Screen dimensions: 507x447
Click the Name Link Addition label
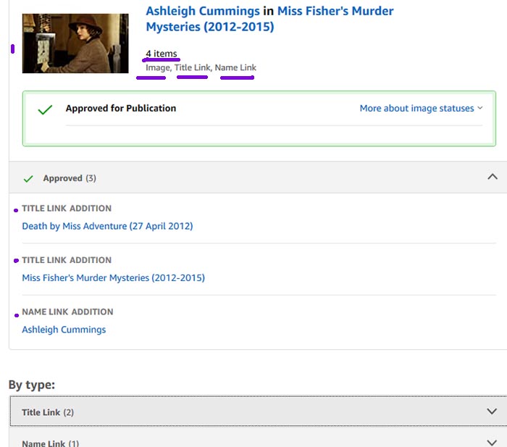click(x=67, y=312)
